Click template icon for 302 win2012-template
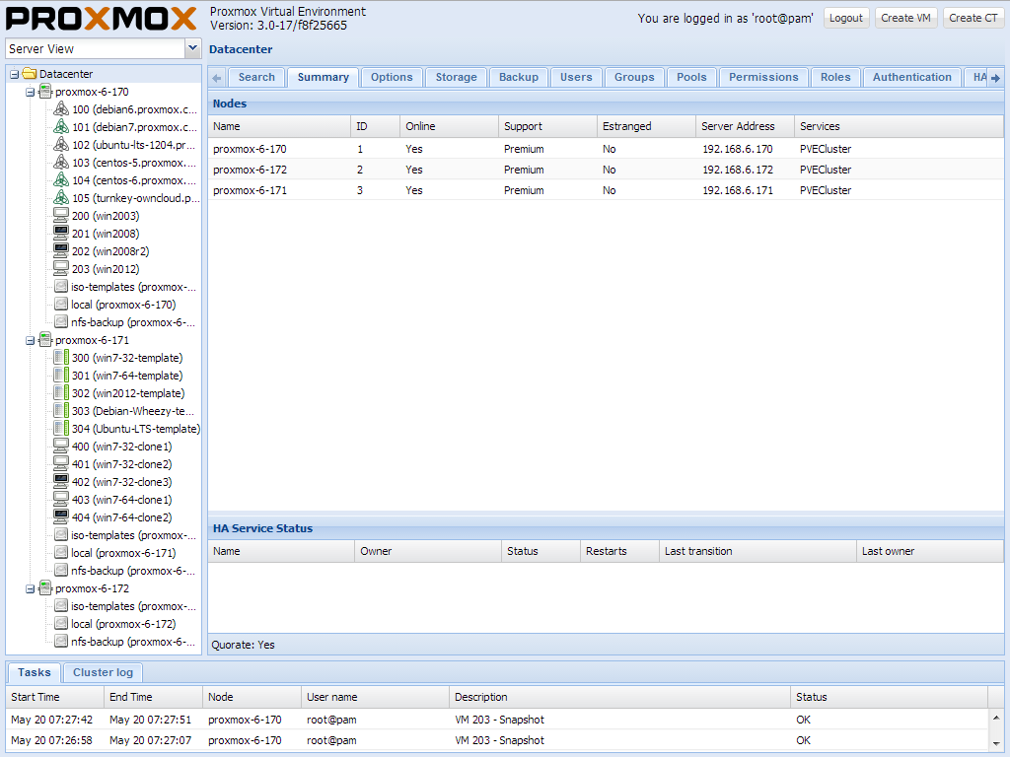This screenshot has width=1010, height=757. pyautogui.click(x=61, y=392)
